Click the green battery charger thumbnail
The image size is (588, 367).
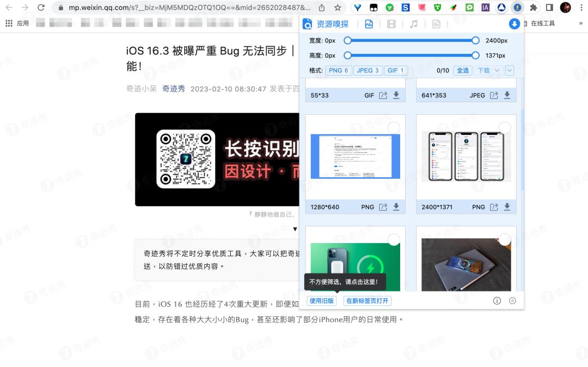point(356,267)
